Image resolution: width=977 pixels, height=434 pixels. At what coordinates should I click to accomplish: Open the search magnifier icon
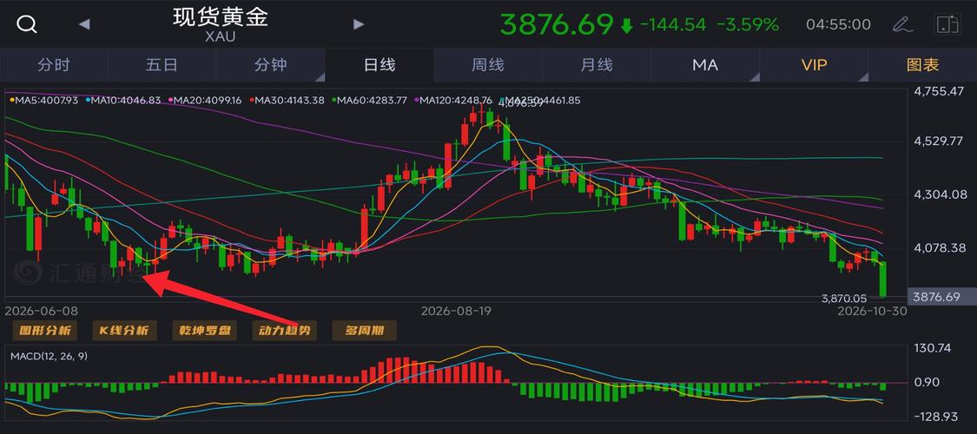27,24
